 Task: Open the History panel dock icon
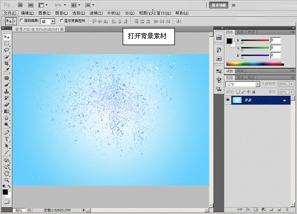[x=219, y=50]
